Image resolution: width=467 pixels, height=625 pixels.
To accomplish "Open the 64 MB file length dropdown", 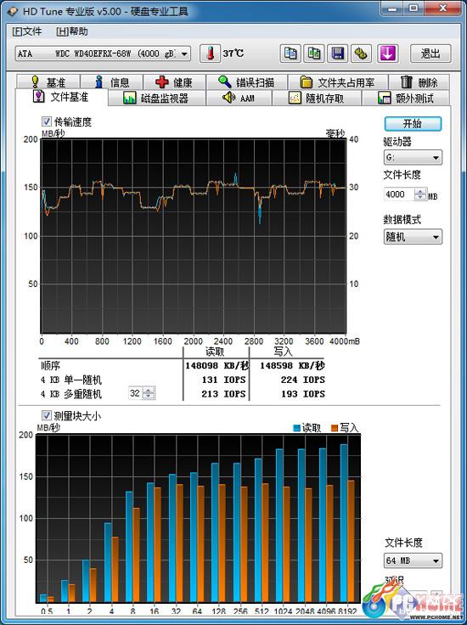I will [413, 560].
